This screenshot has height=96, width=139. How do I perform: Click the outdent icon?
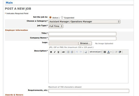tap(116, 52)
